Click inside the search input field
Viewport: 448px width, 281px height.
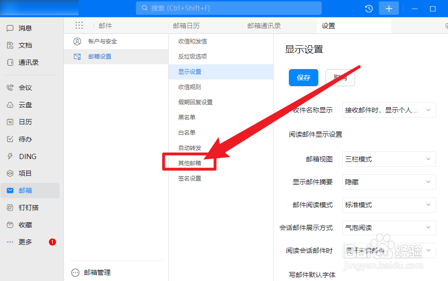click(229, 8)
